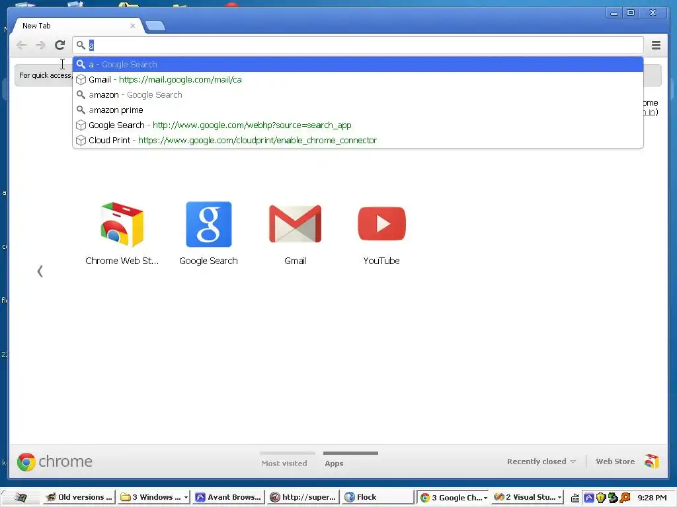Choose the Gmail mail.google.com suggestion

358,80
